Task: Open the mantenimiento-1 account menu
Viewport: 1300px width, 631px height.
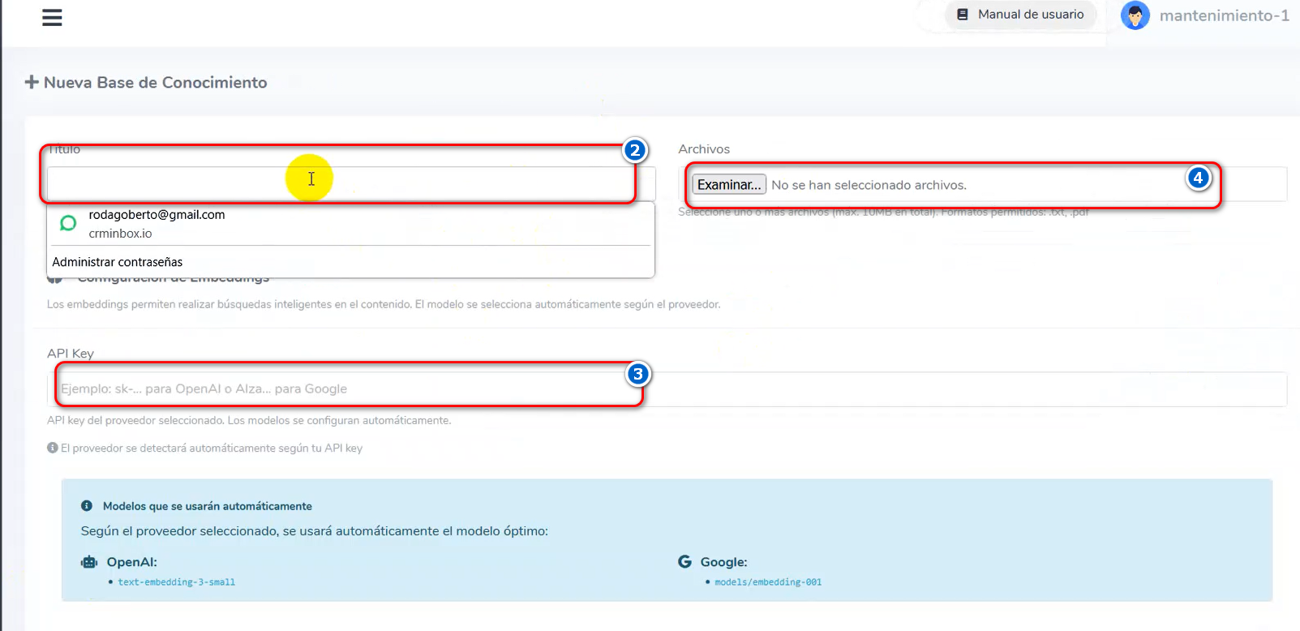Action: 1223,15
